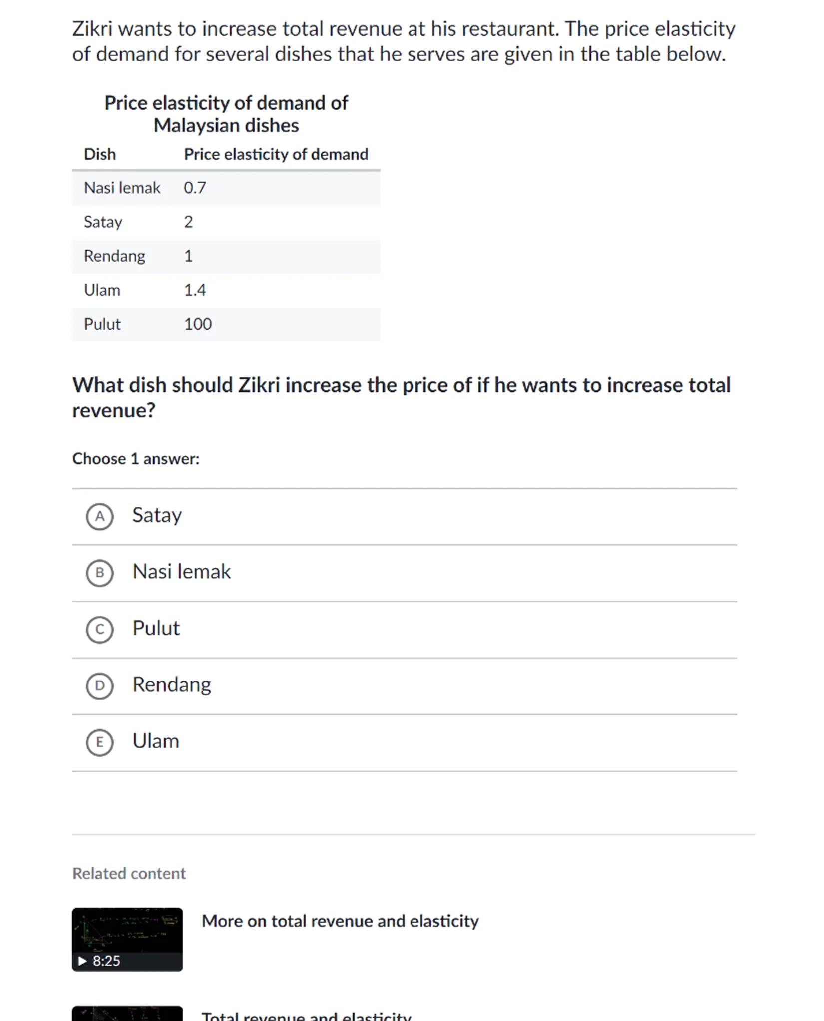Click the "Choose 1 answer:" label
Viewport: 824px width, 1021px height.
[x=136, y=459]
